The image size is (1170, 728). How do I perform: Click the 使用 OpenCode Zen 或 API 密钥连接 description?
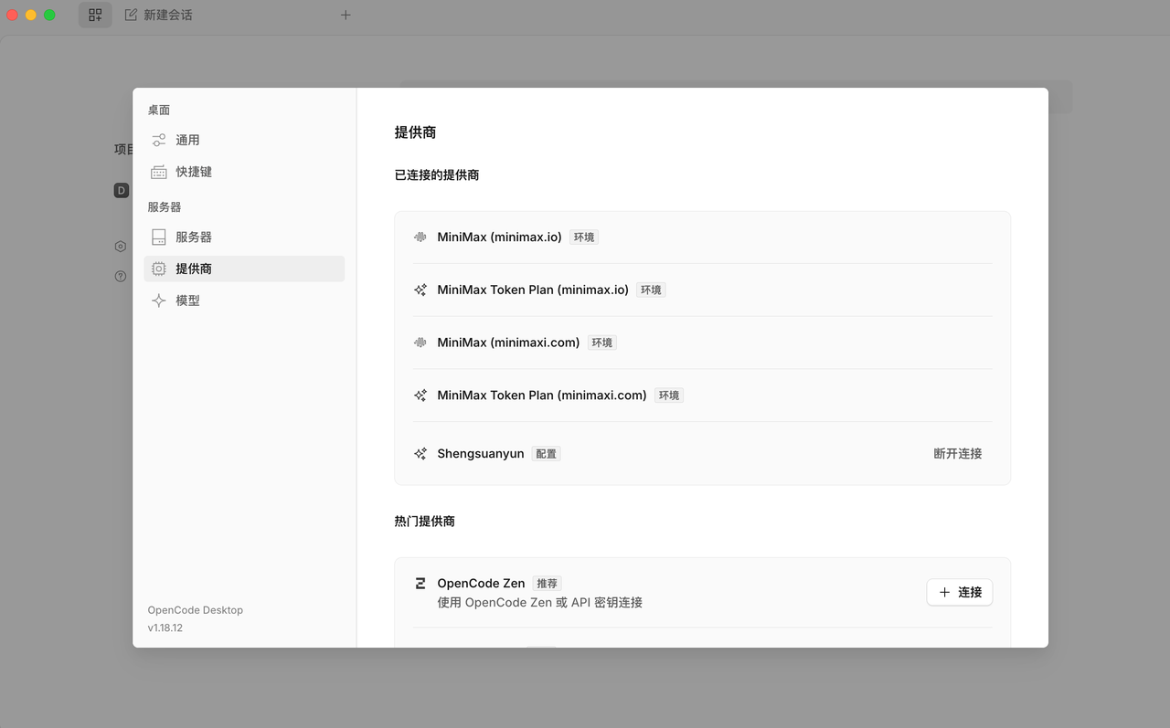point(540,602)
